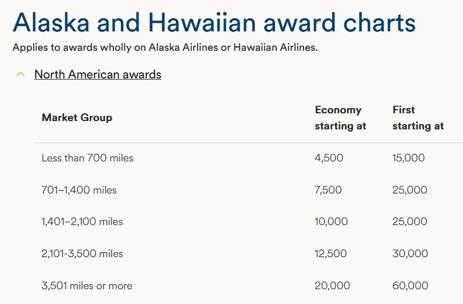Click the Market Group column header
This screenshot has height=304, width=463.
coord(77,118)
